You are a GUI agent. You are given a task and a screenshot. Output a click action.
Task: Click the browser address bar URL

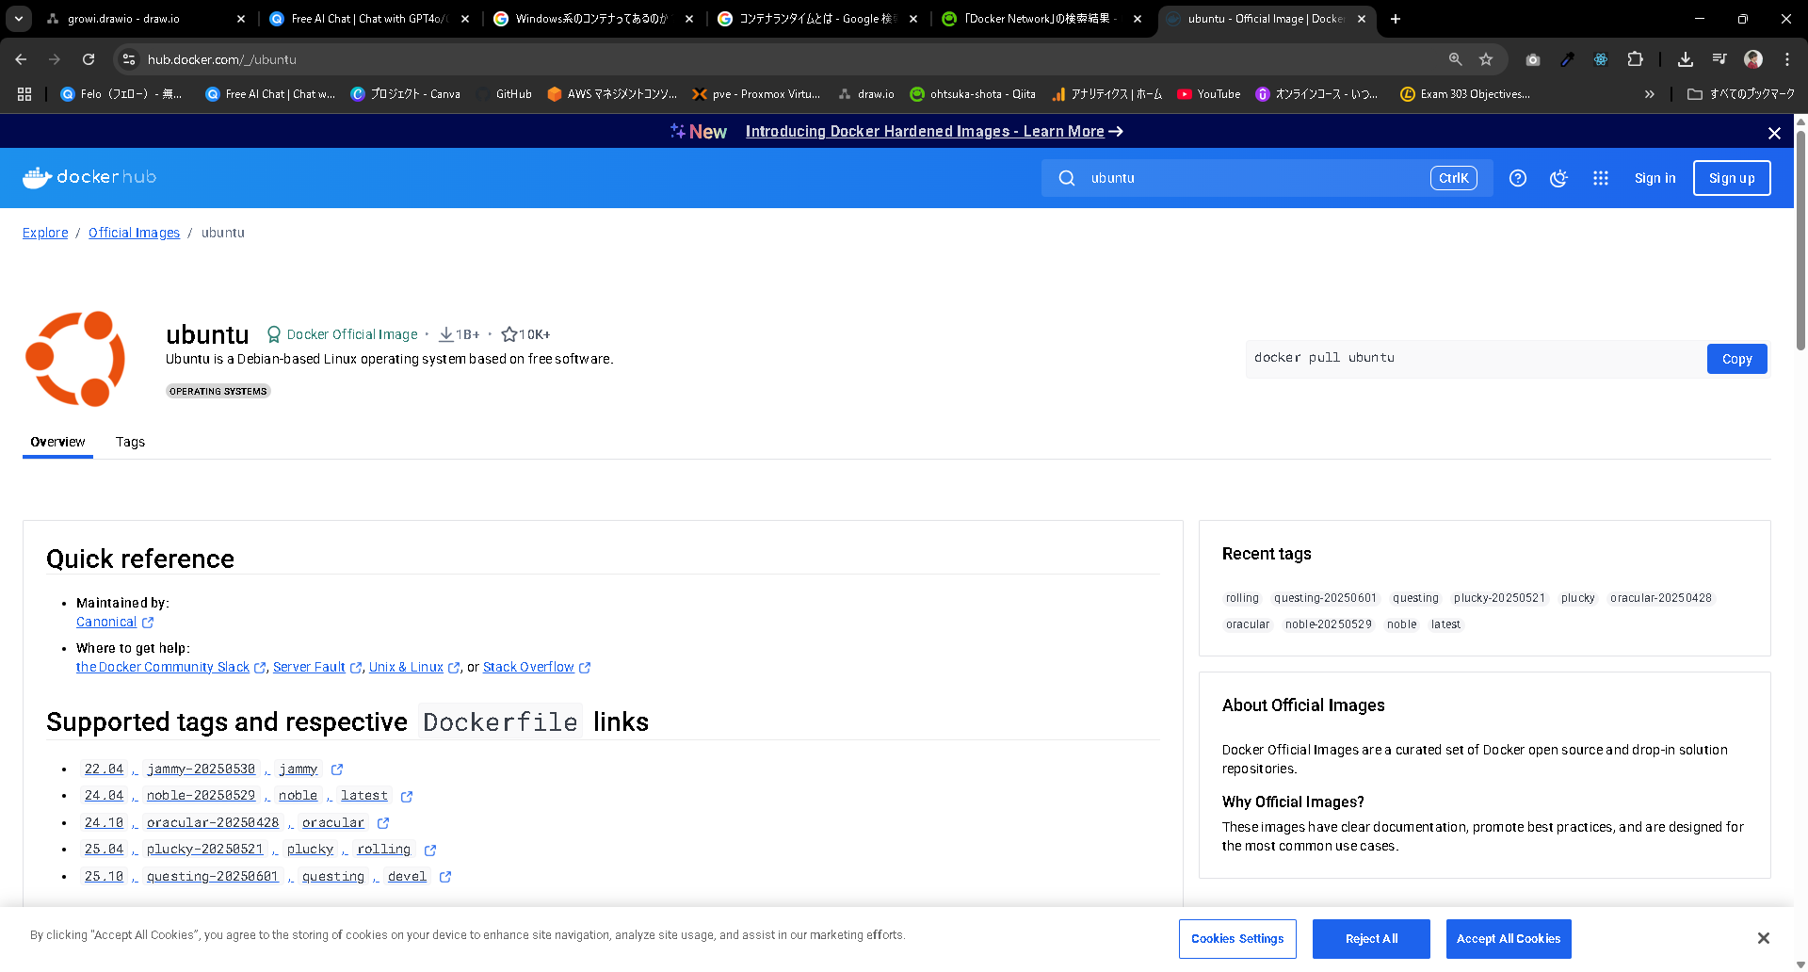click(222, 59)
